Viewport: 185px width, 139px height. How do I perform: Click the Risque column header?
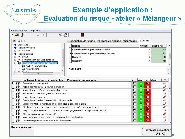point(105,46)
